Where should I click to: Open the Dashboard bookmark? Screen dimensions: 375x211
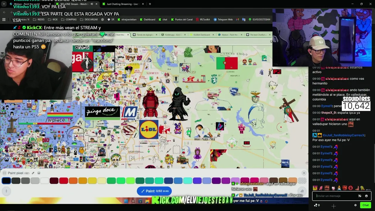click(147, 20)
